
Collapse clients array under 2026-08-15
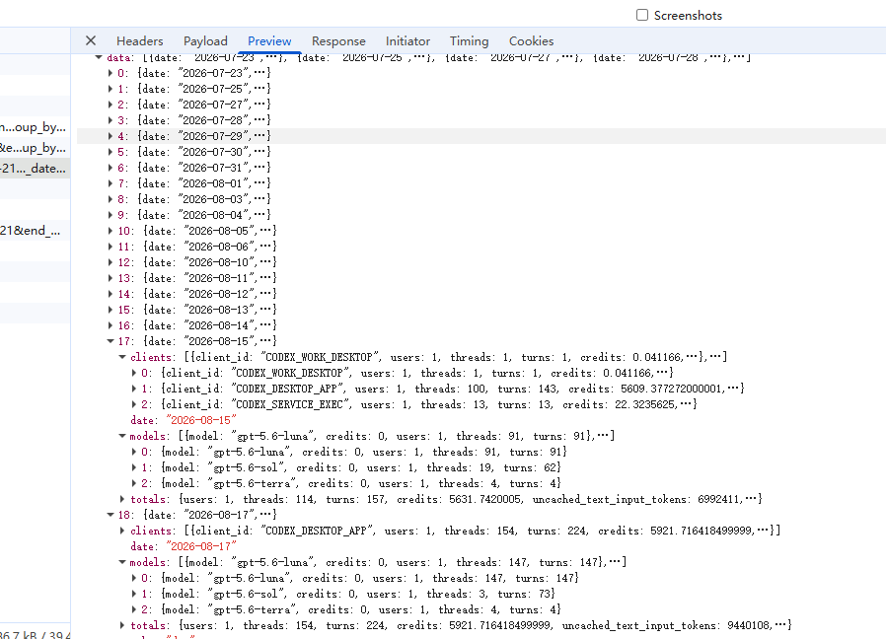122,357
